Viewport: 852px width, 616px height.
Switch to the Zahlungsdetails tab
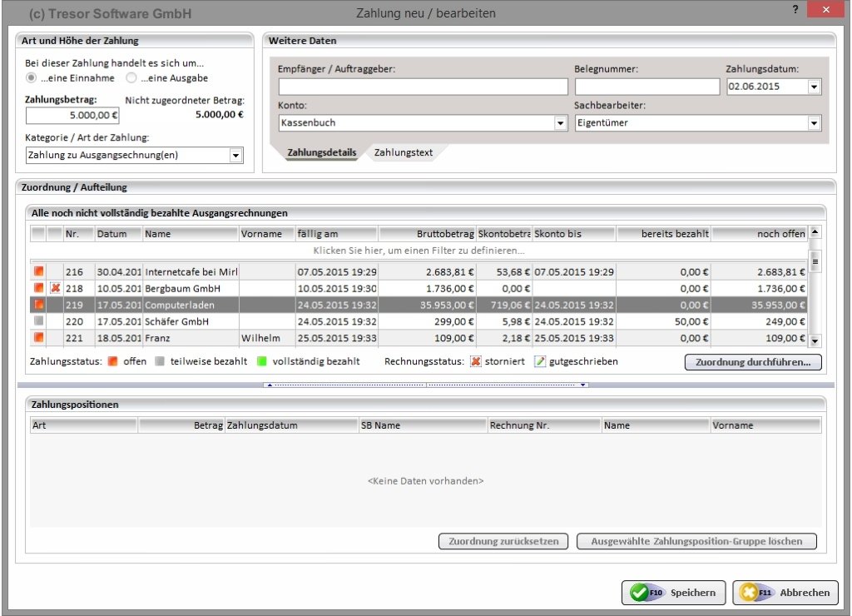[322, 152]
